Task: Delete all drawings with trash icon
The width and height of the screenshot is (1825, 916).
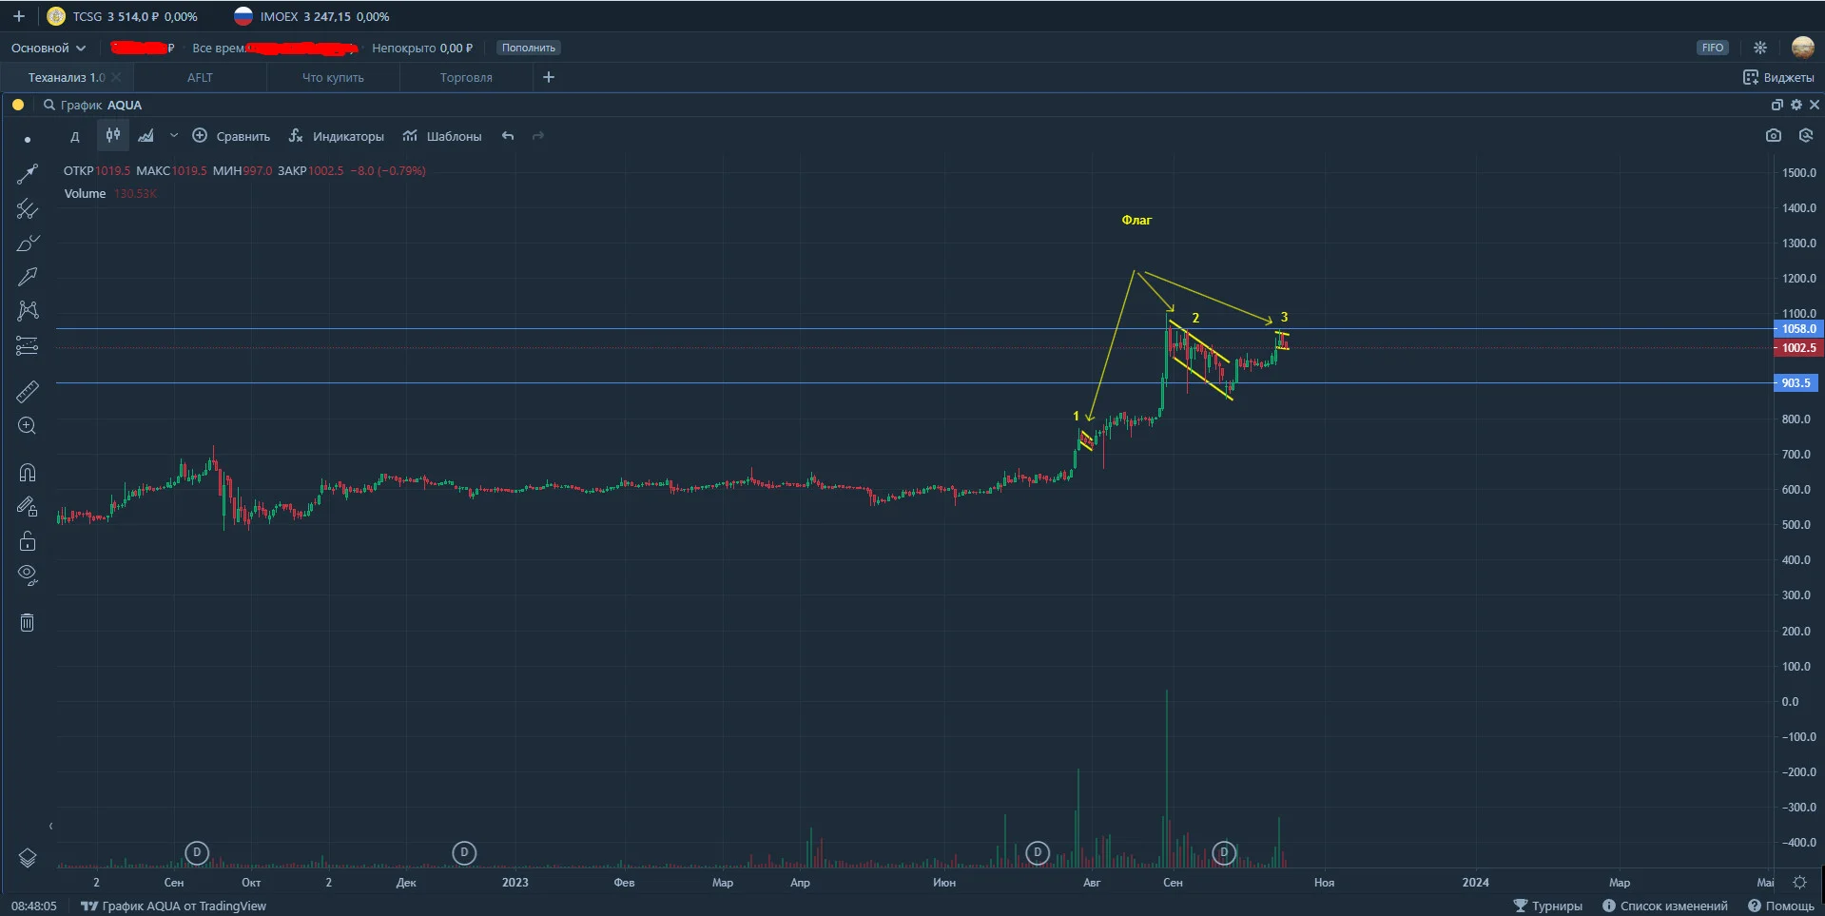Action: 28,622
